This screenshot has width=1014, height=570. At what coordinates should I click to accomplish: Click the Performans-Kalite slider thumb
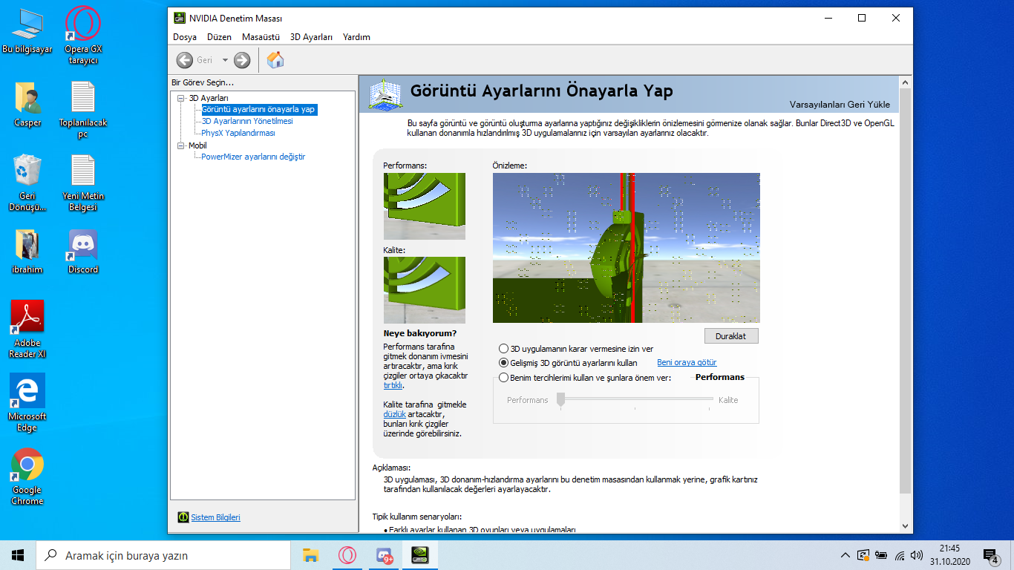(x=561, y=400)
